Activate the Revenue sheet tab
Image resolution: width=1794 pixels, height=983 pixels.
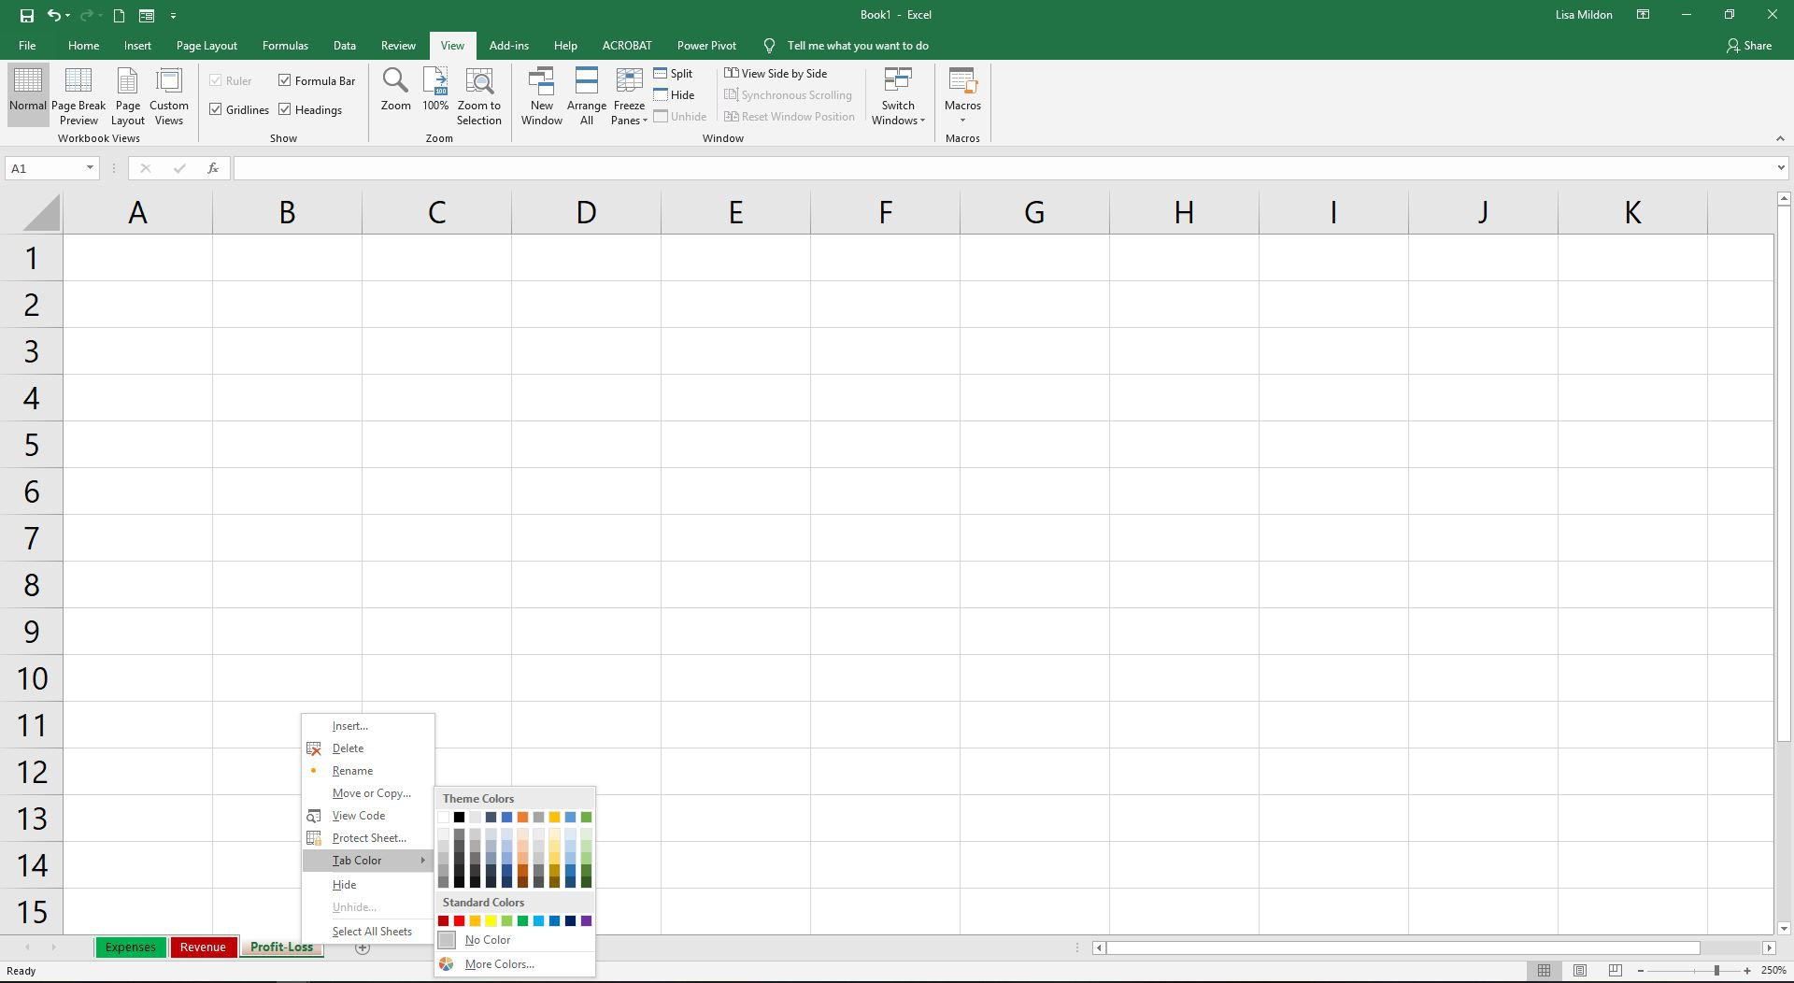pos(203,947)
